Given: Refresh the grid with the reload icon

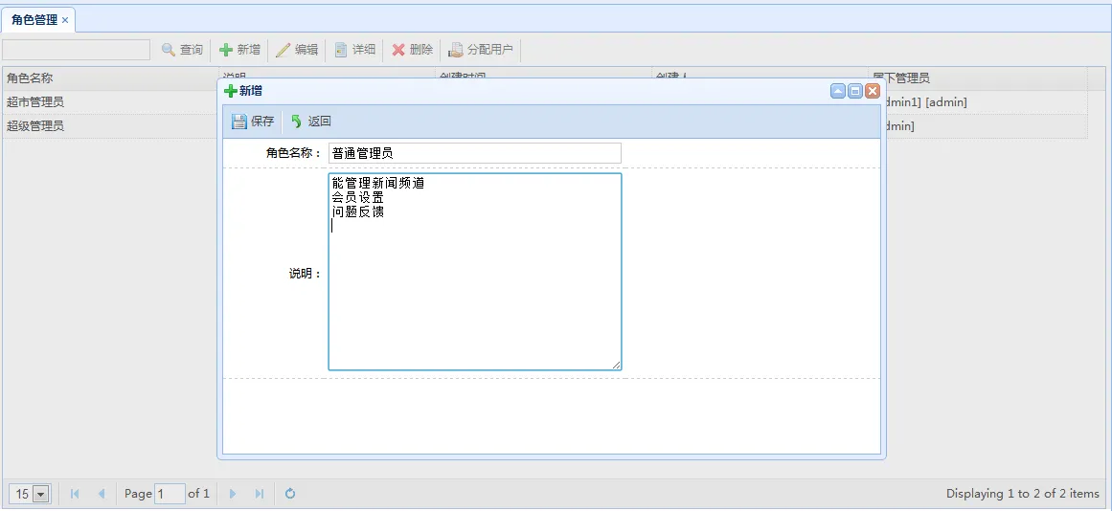Looking at the screenshot, I should click(x=290, y=494).
